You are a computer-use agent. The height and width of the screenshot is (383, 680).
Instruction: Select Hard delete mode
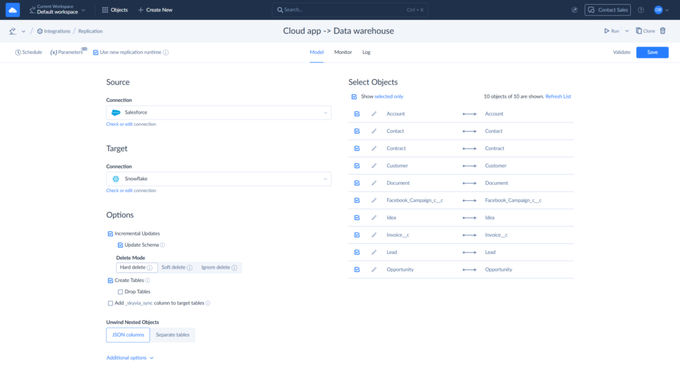(x=137, y=267)
